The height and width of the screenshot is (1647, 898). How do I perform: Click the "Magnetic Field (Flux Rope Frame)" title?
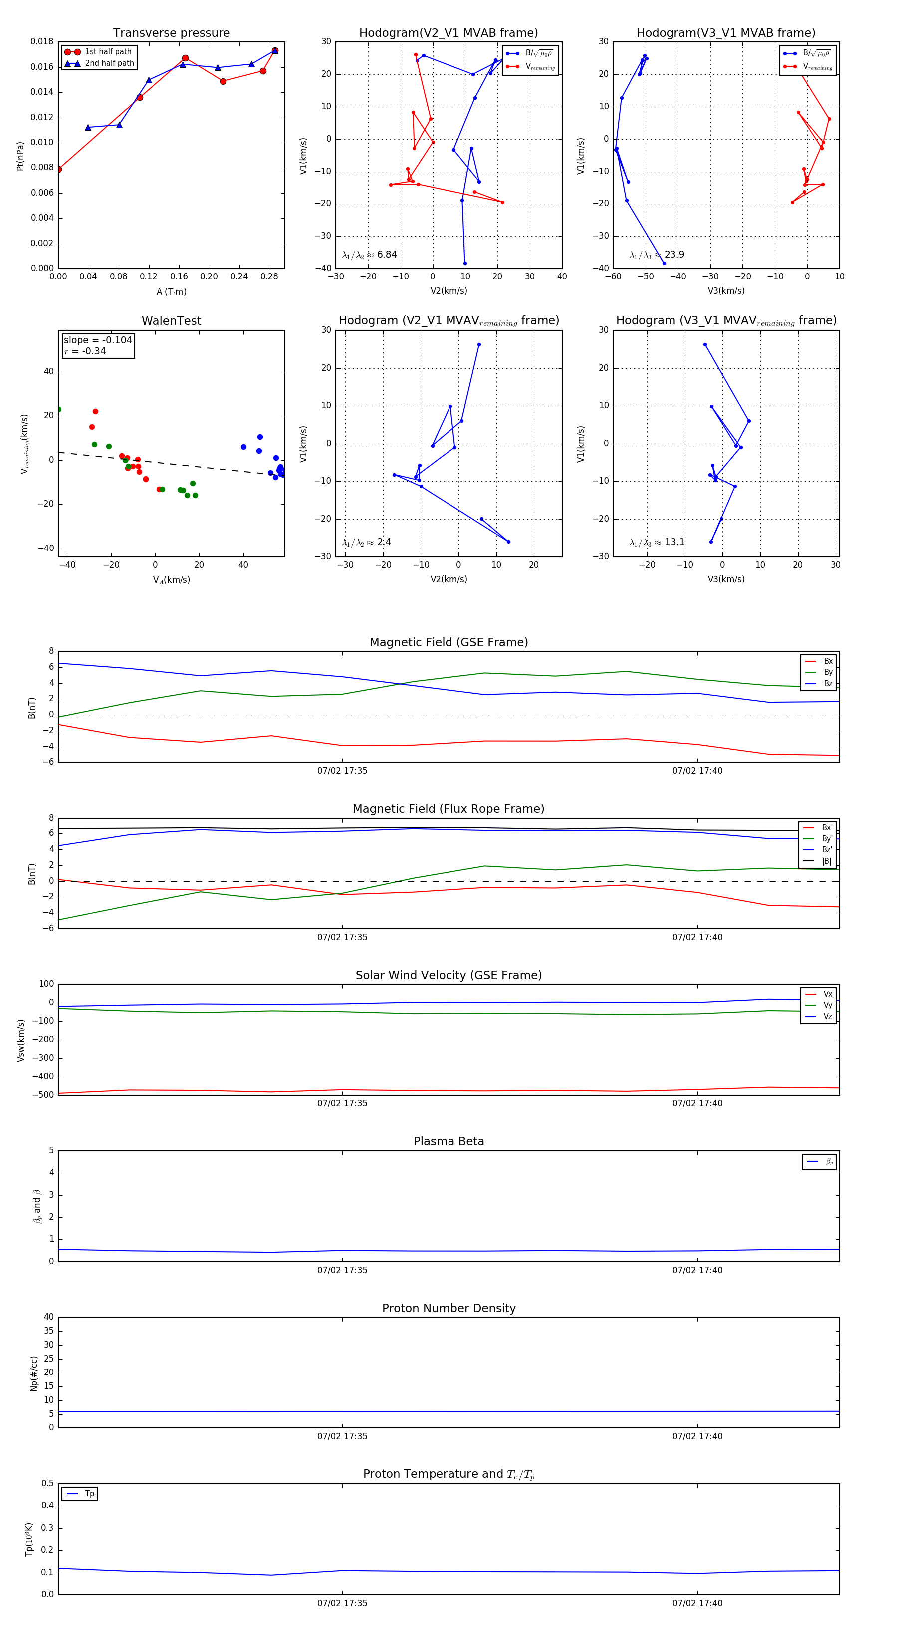click(x=449, y=809)
